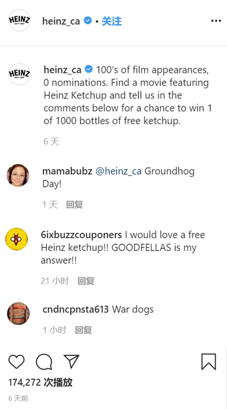Reply to mamabubz's Groundhog Day comment
This screenshot has width=227, height=409.
[x=74, y=205]
